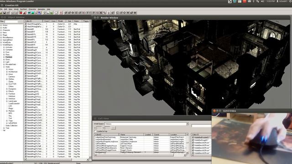The height and width of the screenshot is (164, 292).
Task: Click the Redo arrow toolbar icon
Action: 16,13
